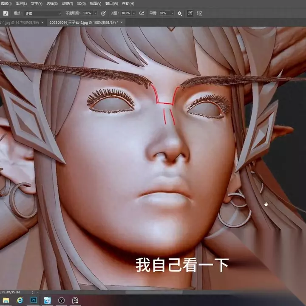The image size is (306, 306).
Task: Open the 窗口(W) menu
Action: [112, 3]
